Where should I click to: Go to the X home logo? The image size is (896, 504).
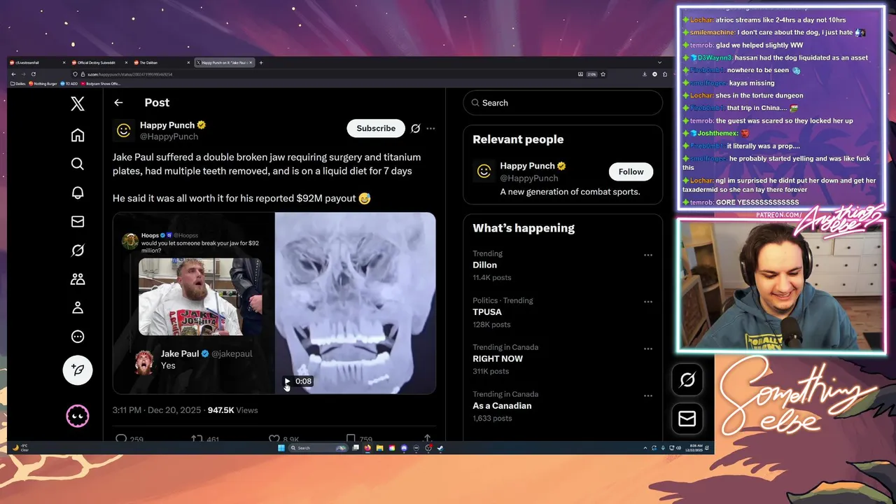click(x=78, y=104)
